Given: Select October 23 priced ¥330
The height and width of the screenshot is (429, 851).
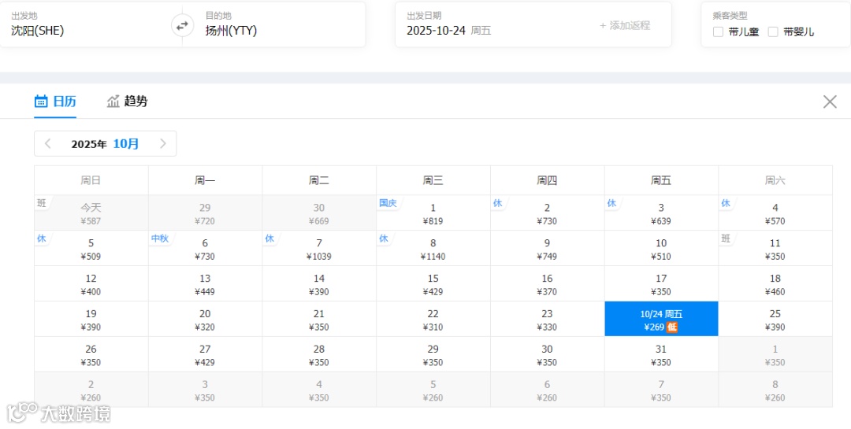Looking at the screenshot, I should pos(547,319).
